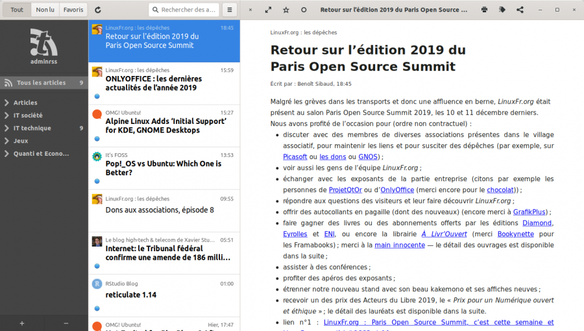Open the Picasoft link
This screenshot has height=331, width=584.
(x=295, y=157)
